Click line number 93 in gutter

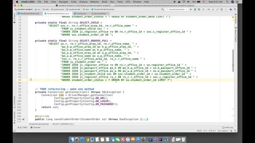pos(20,80)
